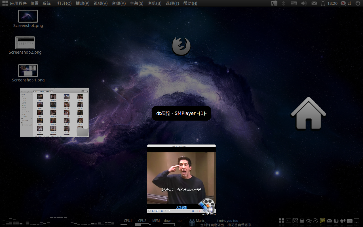363x227 pixels.
Task: Click the SMPlayer play button in preview
Action: coord(149,211)
